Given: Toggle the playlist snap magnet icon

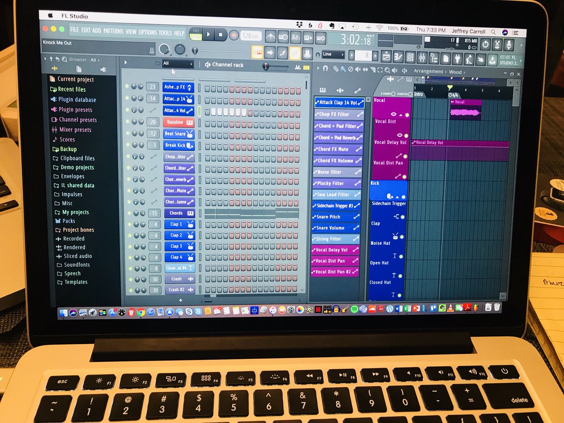Looking at the screenshot, I should point(325,69).
